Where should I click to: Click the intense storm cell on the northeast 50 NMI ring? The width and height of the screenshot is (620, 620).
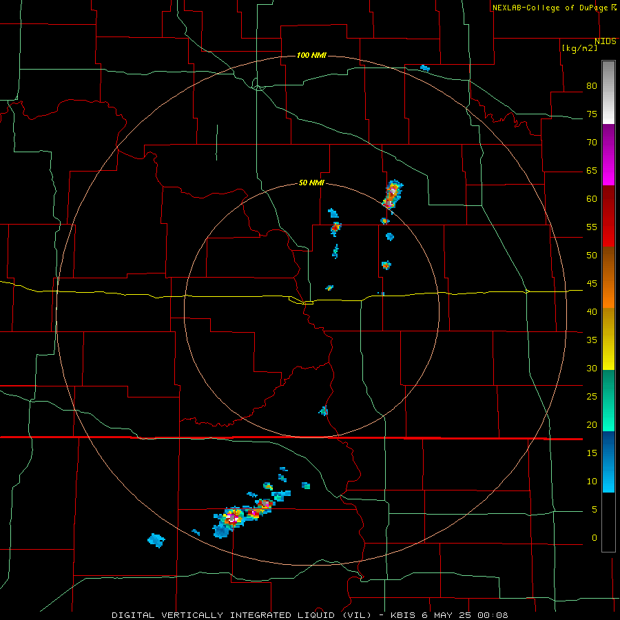coord(392,194)
